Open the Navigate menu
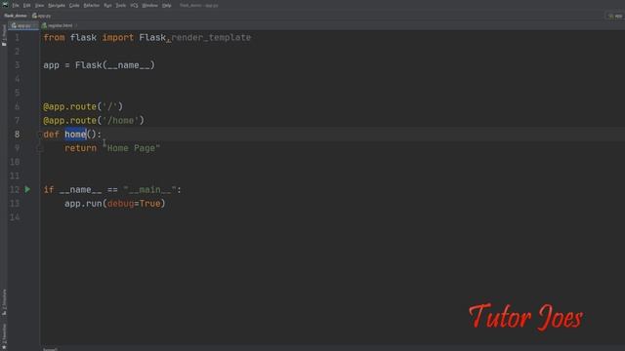 [x=57, y=6]
